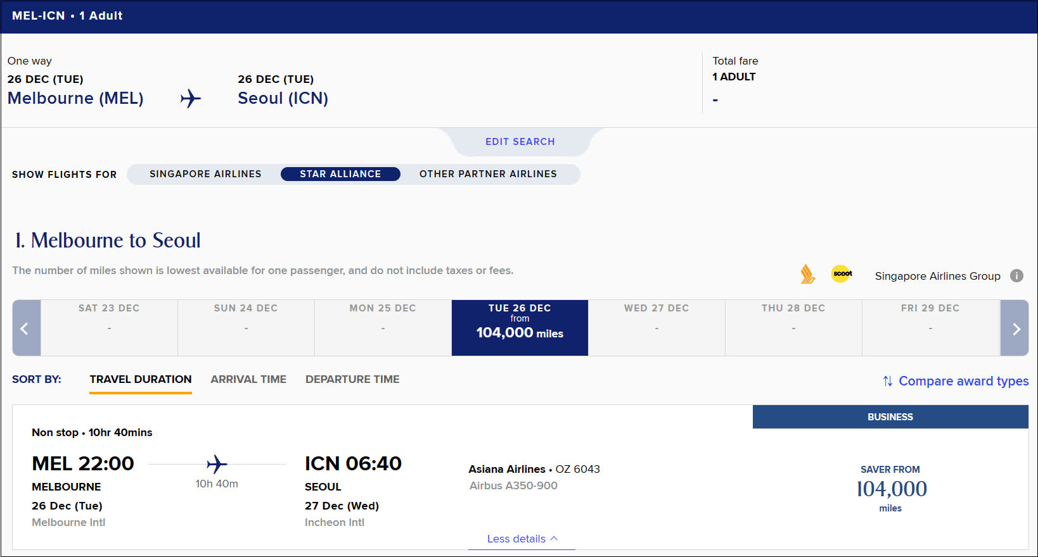1038x557 pixels.
Task: Choose Sun 24 Dec date tab
Action: click(246, 328)
